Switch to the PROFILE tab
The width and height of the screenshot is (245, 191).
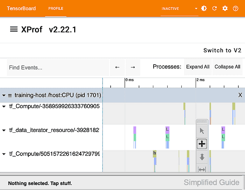(x=56, y=8)
